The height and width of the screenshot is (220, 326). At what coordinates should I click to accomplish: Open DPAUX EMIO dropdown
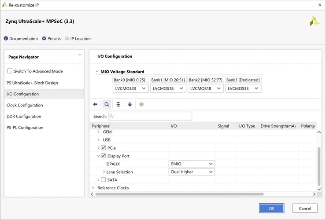click(x=192, y=164)
